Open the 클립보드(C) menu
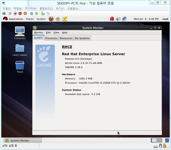This screenshot has width=171, height=150. click(46, 9)
